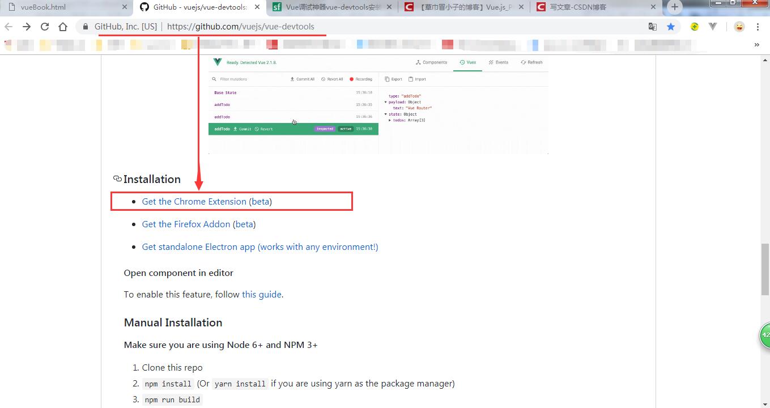770x408 pixels.
Task: Open a new browser tab
Action: 674,7
